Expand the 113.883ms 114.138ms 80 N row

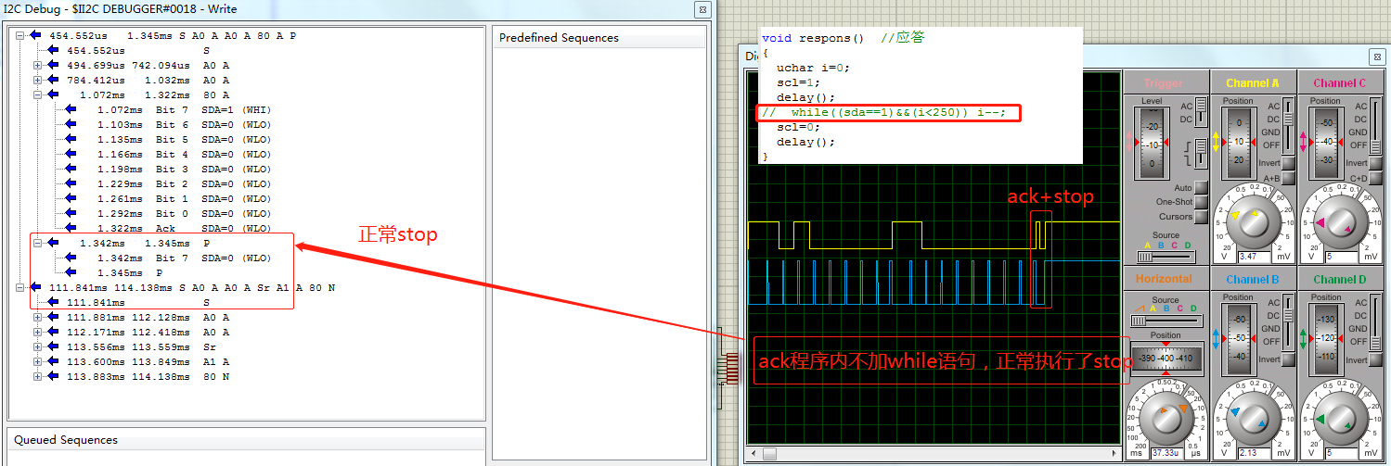click(38, 376)
